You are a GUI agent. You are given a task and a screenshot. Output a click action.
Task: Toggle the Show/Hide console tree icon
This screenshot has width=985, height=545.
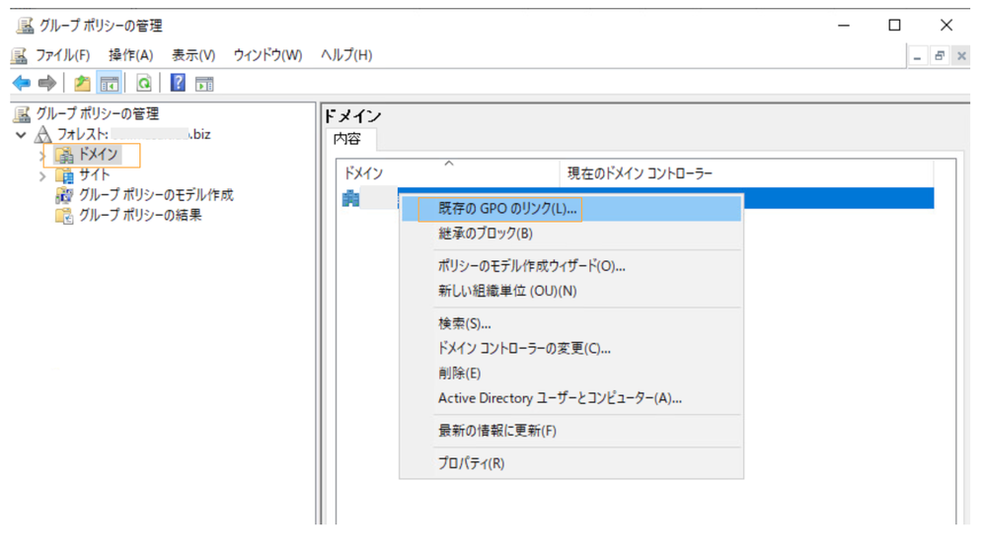(x=110, y=83)
